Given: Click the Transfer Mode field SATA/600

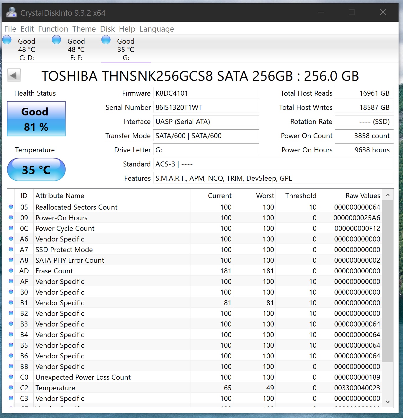Looking at the screenshot, I should click(x=206, y=136).
